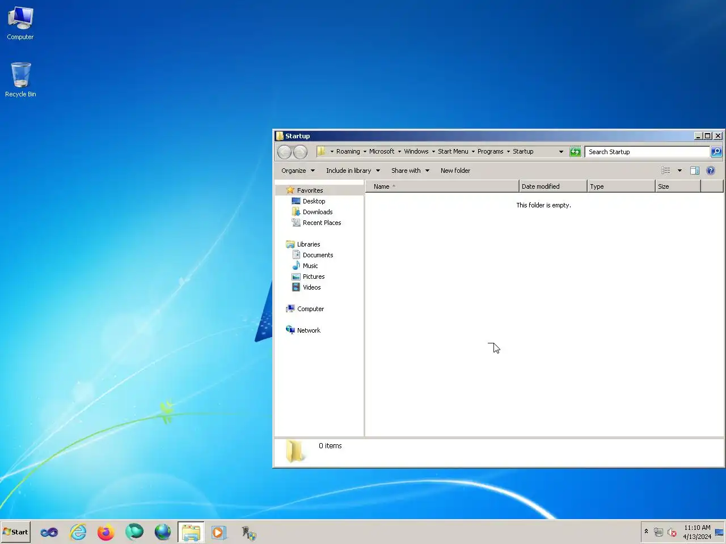Sort by the Type column header
The width and height of the screenshot is (726, 544).
point(621,186)
